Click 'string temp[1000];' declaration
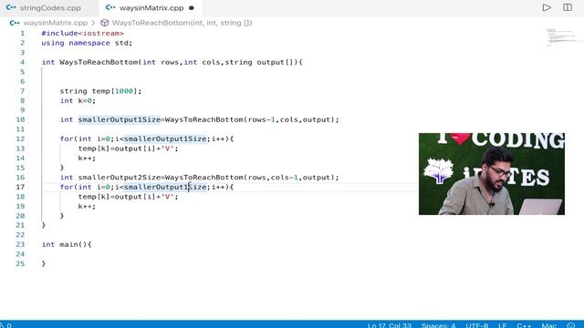The image size is (584, 328). pos(100,91)
